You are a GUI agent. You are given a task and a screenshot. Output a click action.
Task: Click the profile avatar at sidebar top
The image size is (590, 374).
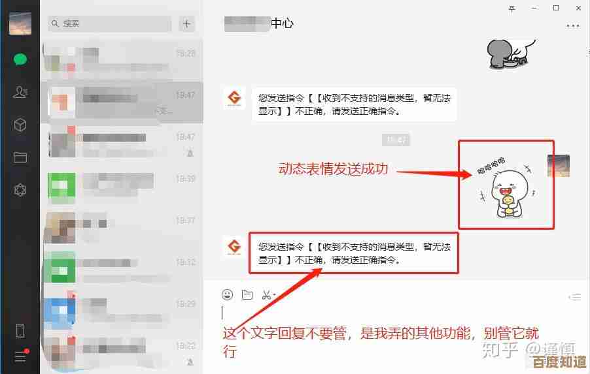pyautogui.click(x=20, y=23)
